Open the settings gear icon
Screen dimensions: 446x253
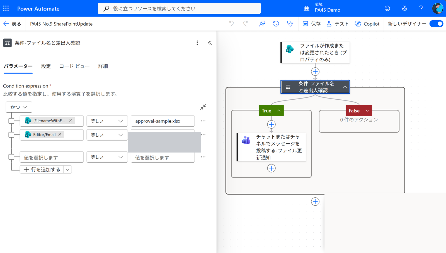tap(404, 8)
